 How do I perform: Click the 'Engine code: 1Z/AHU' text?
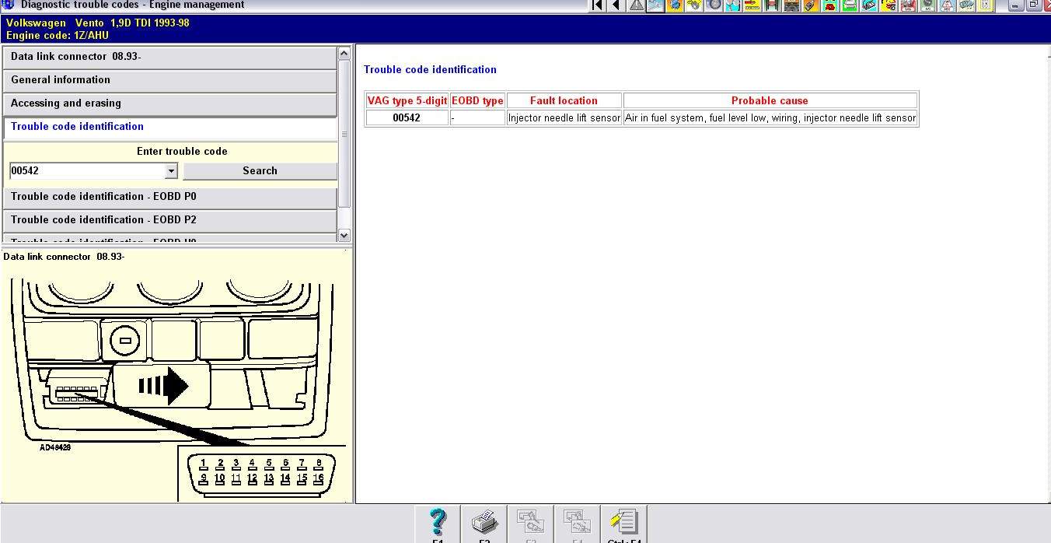click(x=58, y=36)
